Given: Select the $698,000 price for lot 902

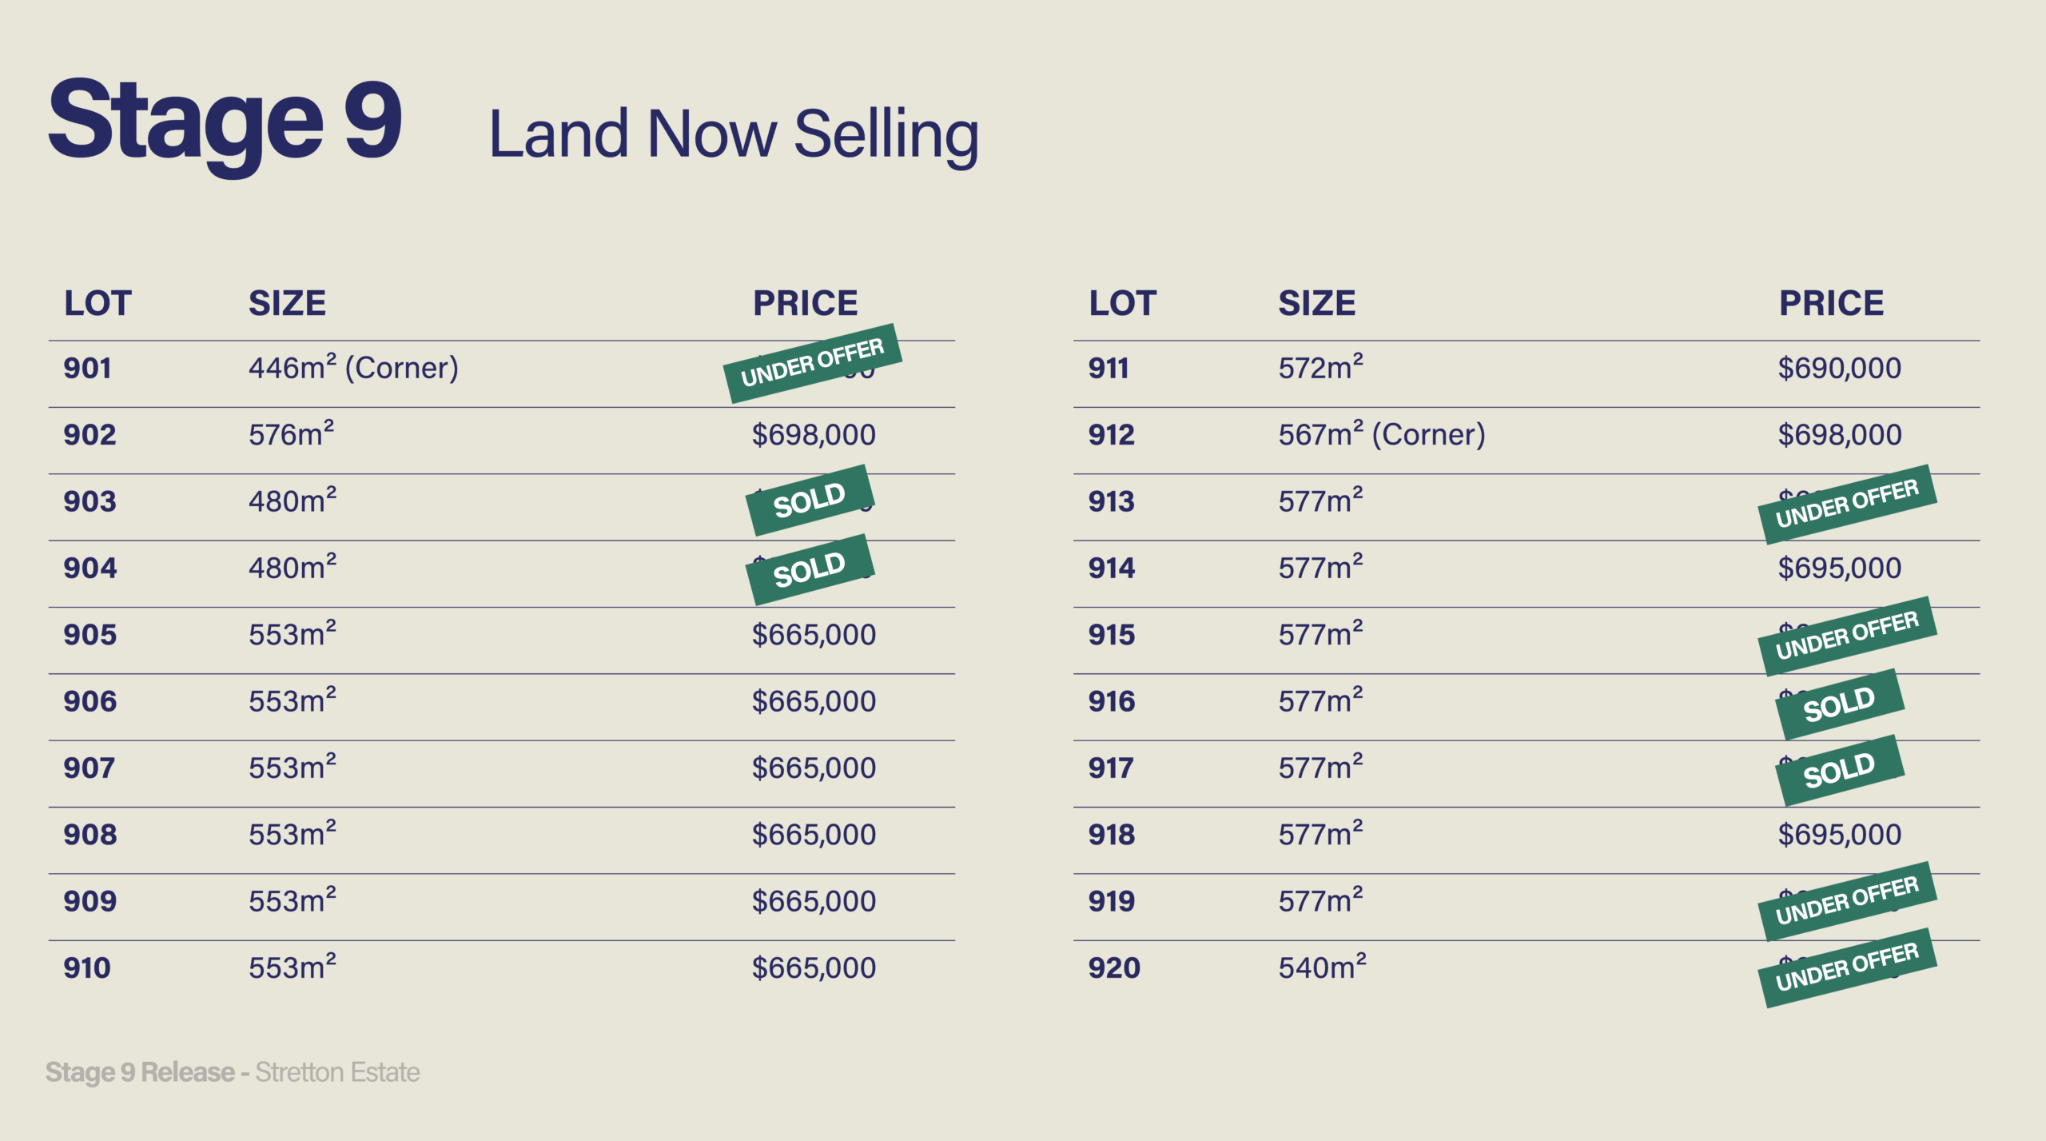Looking at the screenshot, I should tap(814, 435).
